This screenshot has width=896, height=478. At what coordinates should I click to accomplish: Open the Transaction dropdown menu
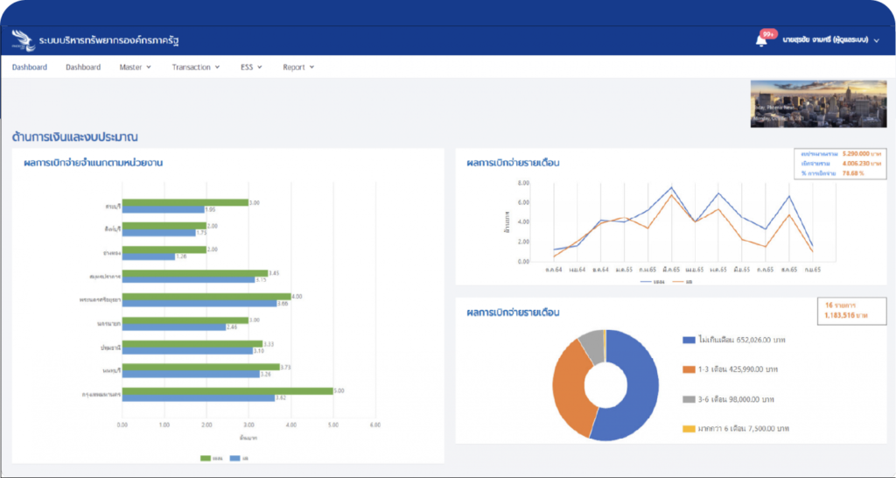point(195,67)
